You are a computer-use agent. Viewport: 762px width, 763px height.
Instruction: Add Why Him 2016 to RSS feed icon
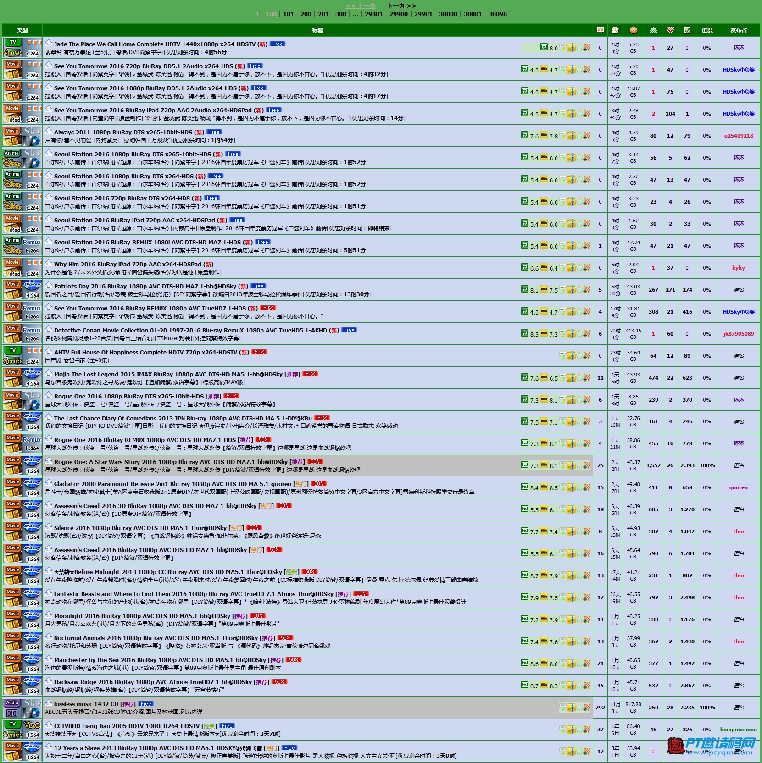point(586,268)
